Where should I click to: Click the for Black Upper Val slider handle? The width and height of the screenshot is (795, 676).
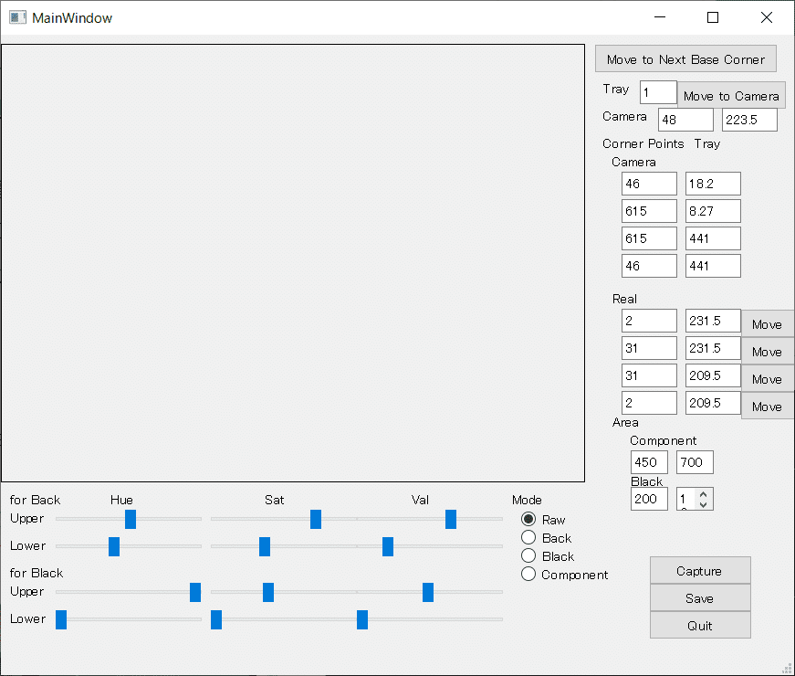[428, 592]
